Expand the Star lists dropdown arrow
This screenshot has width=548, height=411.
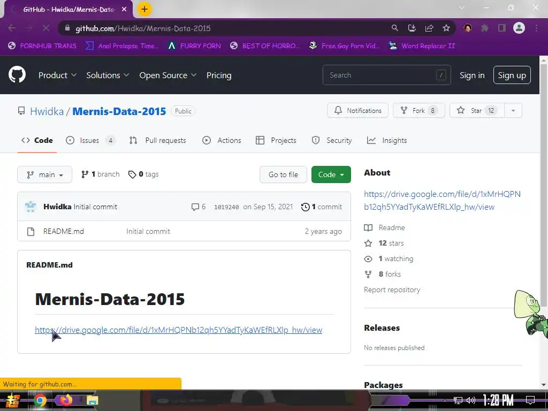tap(513, 110)
